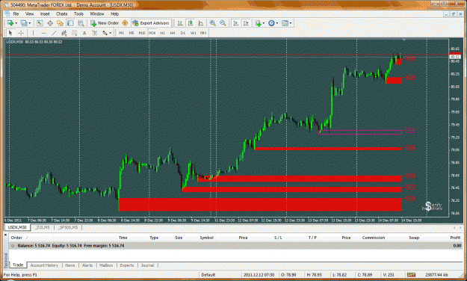Toggle the Terminal window icon

70,23
